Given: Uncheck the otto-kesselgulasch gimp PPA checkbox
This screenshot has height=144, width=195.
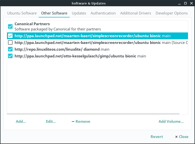Looking at the screenshot, I should click(x=10, y=56).
